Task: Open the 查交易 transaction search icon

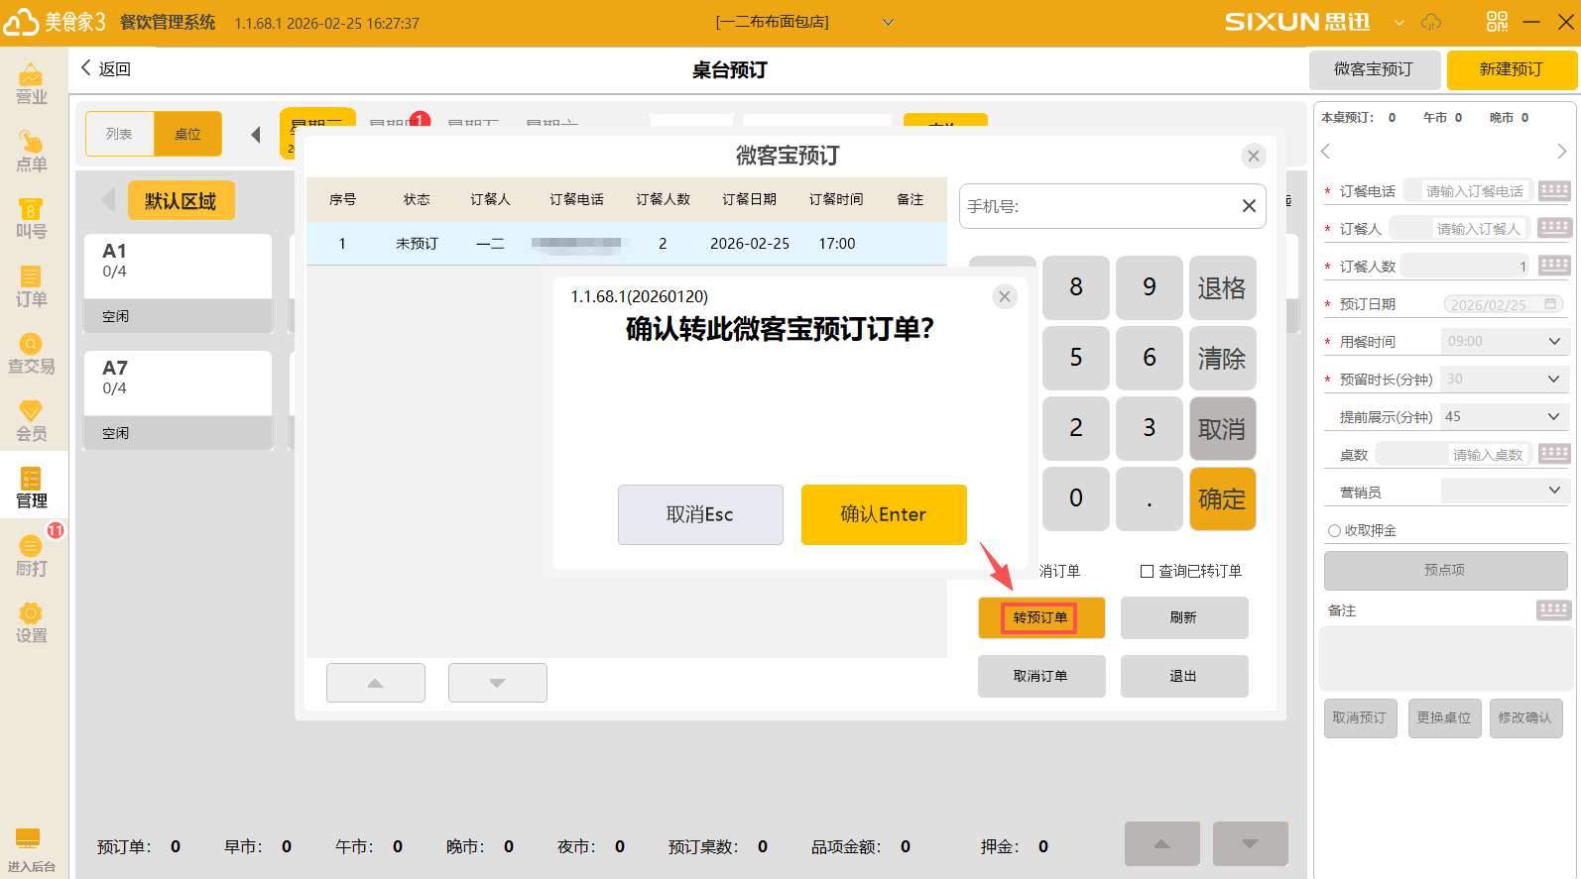Action: click(31, 353)
